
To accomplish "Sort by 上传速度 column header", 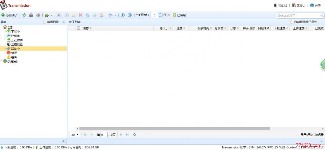I will (299, 28).
